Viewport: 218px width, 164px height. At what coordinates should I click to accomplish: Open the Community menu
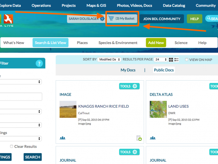coord(206,5)
